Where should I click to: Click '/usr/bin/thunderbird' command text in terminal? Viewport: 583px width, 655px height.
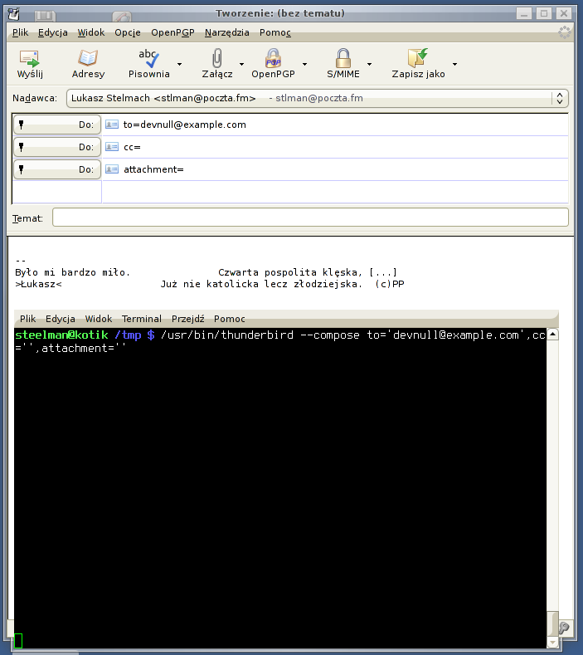coord(227,335)
